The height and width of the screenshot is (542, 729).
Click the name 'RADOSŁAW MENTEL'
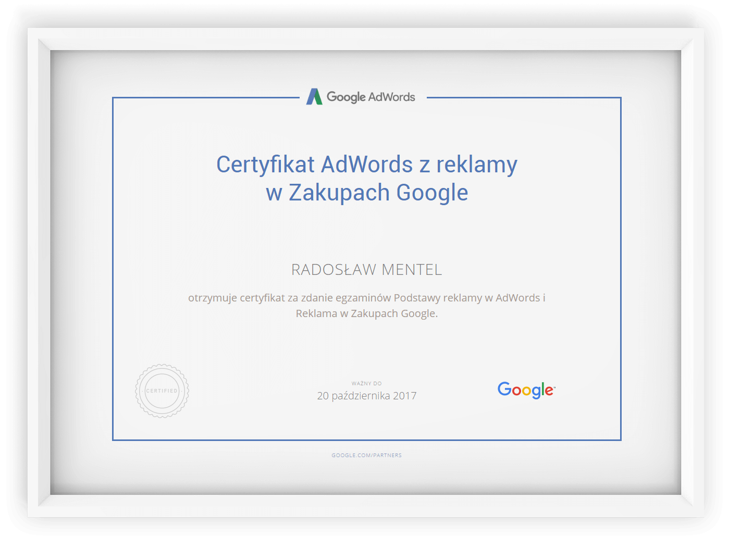click(367, 270)
